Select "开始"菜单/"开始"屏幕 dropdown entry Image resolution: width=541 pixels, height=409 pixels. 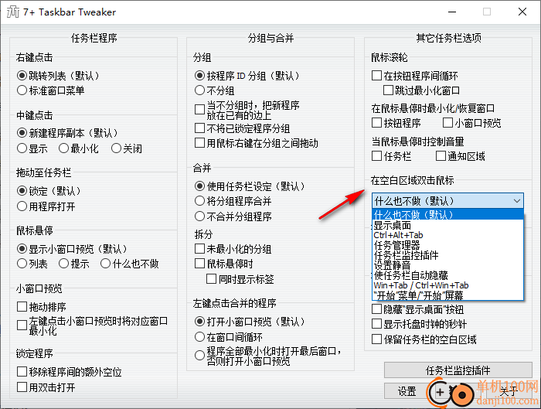pos(447,295)
